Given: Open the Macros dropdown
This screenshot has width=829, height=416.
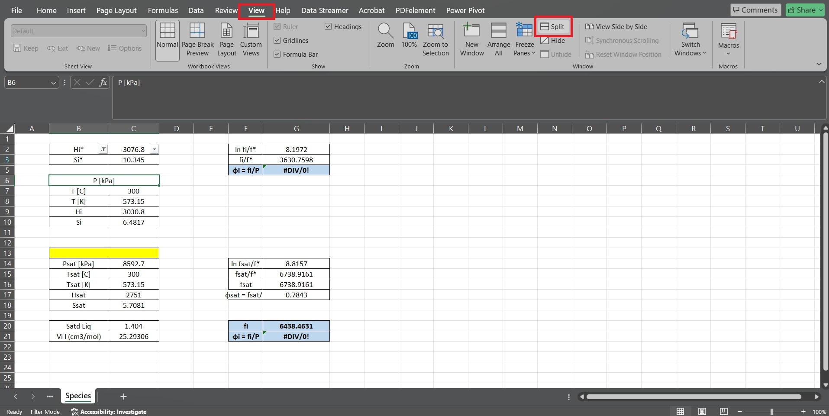Looking at the screenshot, I should (x=728, y=40).
